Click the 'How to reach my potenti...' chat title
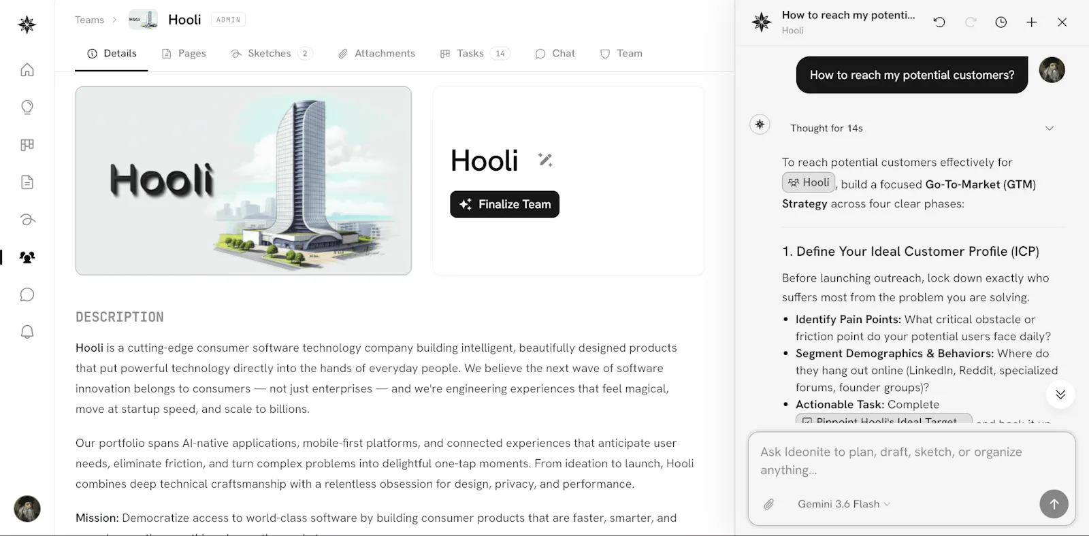 pyautogui.click(x=848, y=15)
